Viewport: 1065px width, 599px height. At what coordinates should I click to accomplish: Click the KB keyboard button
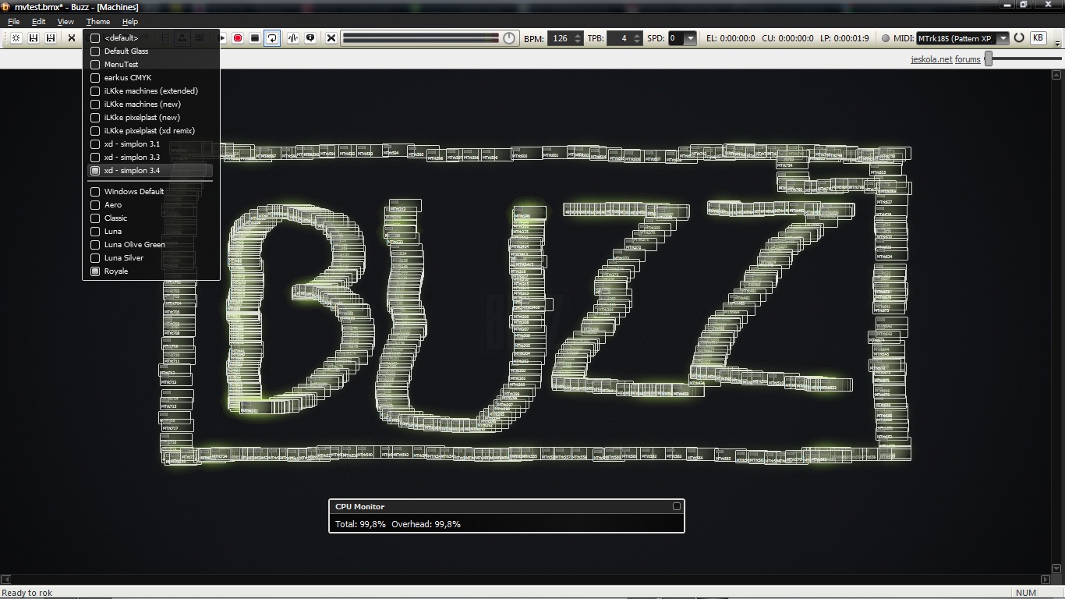coord(1038,38)
